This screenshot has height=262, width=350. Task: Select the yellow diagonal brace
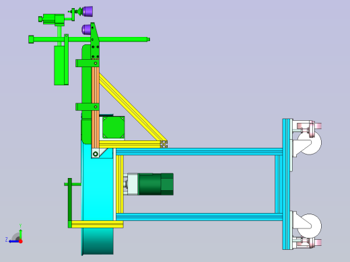pyautogui.click(x=133, y=107)
